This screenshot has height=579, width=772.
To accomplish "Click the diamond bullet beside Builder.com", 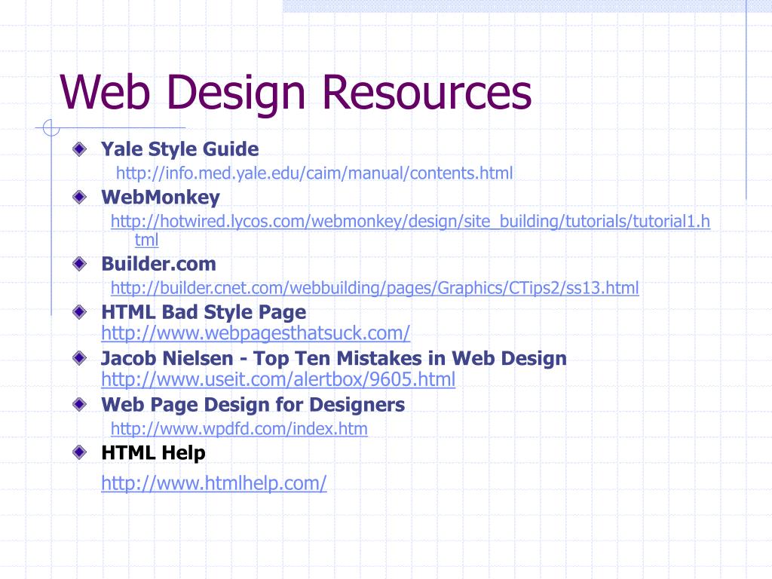I will pyautogui.click(x=79, y=264).
